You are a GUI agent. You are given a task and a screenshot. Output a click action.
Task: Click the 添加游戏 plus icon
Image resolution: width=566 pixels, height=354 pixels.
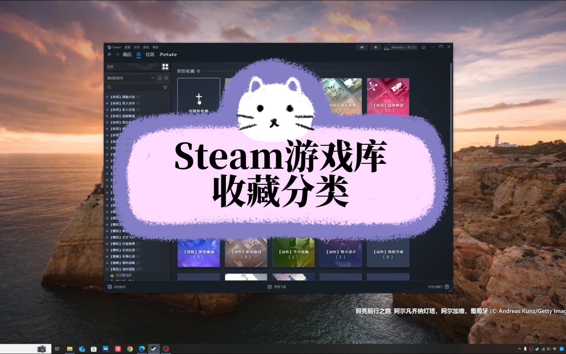click(x=110, y=287)
